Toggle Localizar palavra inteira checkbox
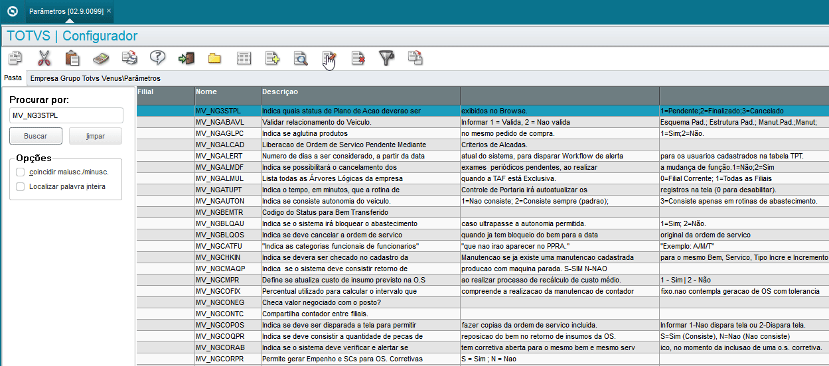The height and width of the screenshot is (366, 829). pyautogui.click(x=21, y=187)
